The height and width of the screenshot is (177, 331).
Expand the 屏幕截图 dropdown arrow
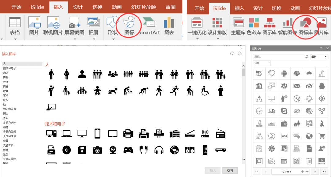75,39
